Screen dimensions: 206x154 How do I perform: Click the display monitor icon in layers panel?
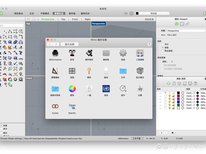coord(190,84)
